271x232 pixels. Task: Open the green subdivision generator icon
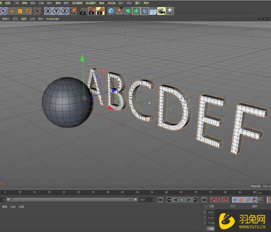[128, 11]
